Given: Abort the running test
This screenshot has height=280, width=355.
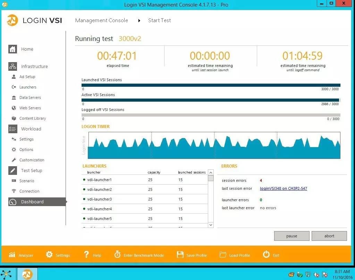Looking at the screenshot, I should pyautogui.click(x=329, y=236).
